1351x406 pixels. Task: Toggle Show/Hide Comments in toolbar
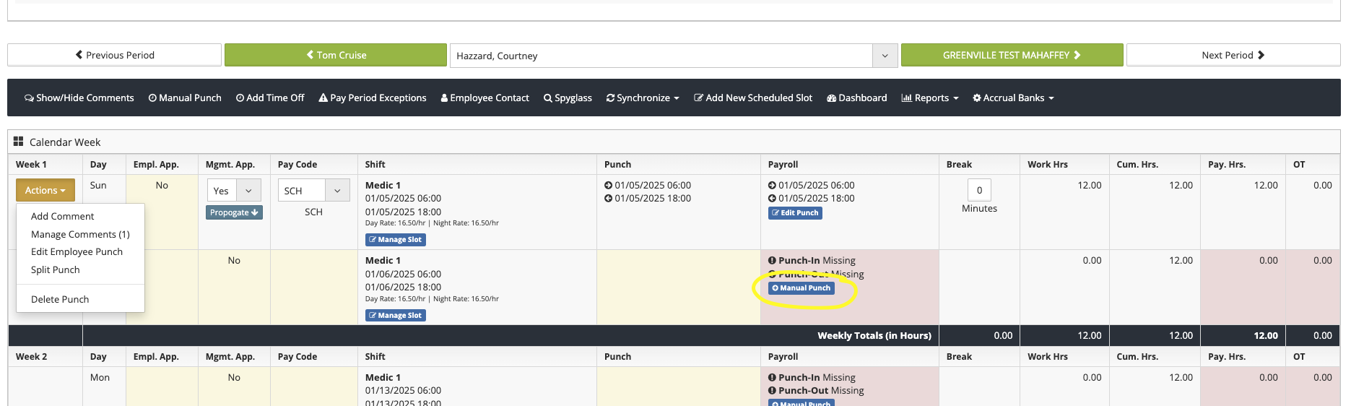click(x=79, y=98)
